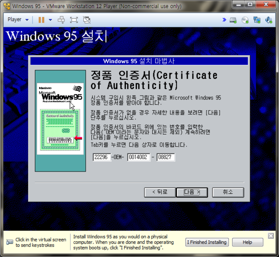
Task: Click the Certificate of Authenticity illustration
Action: click(60, 121)
